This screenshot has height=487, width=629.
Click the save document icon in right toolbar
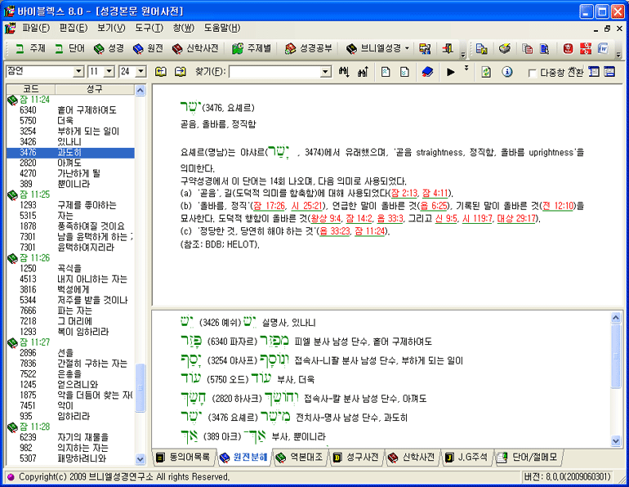coord(481,48)
